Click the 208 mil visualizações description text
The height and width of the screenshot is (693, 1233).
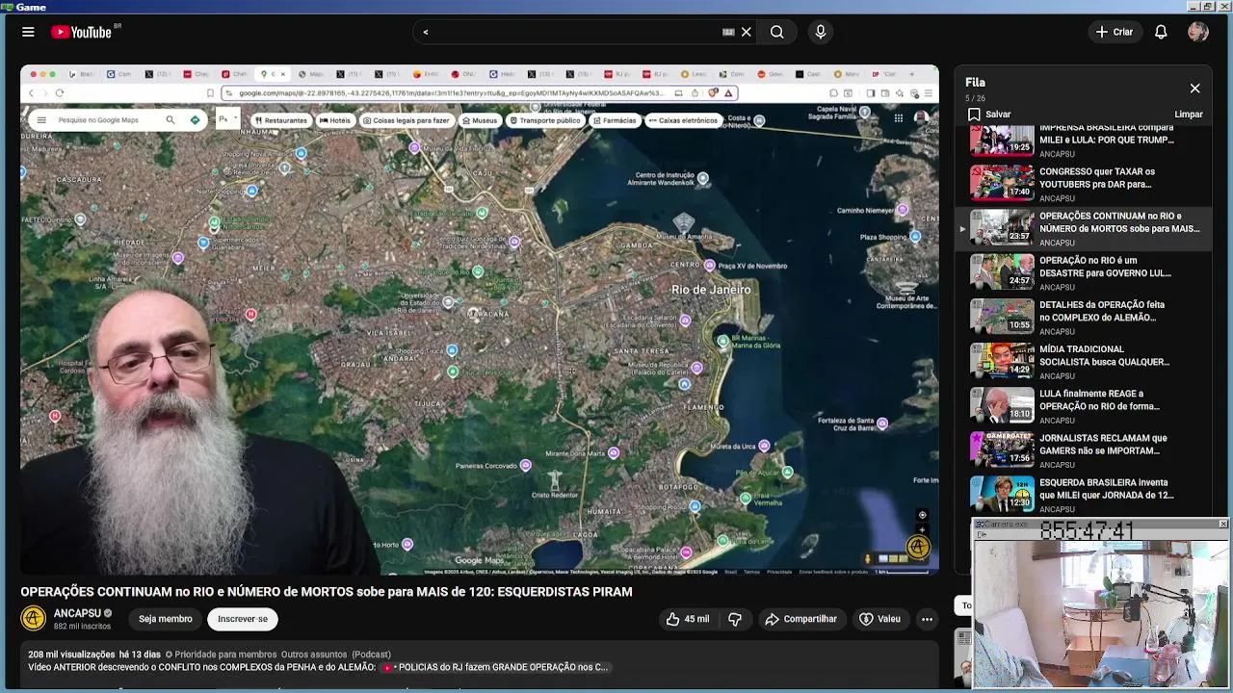71,654
